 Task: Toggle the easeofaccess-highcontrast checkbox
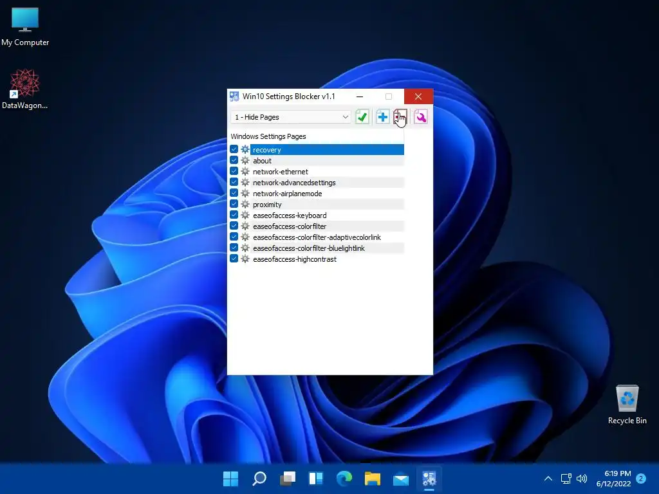pyautogui.click(x=234, y=259)
